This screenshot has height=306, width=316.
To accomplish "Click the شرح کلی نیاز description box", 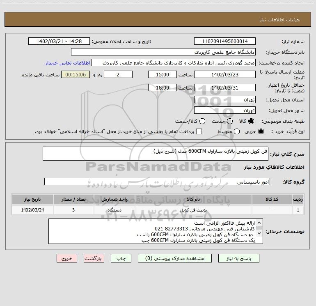I will (x=156, y=154).
